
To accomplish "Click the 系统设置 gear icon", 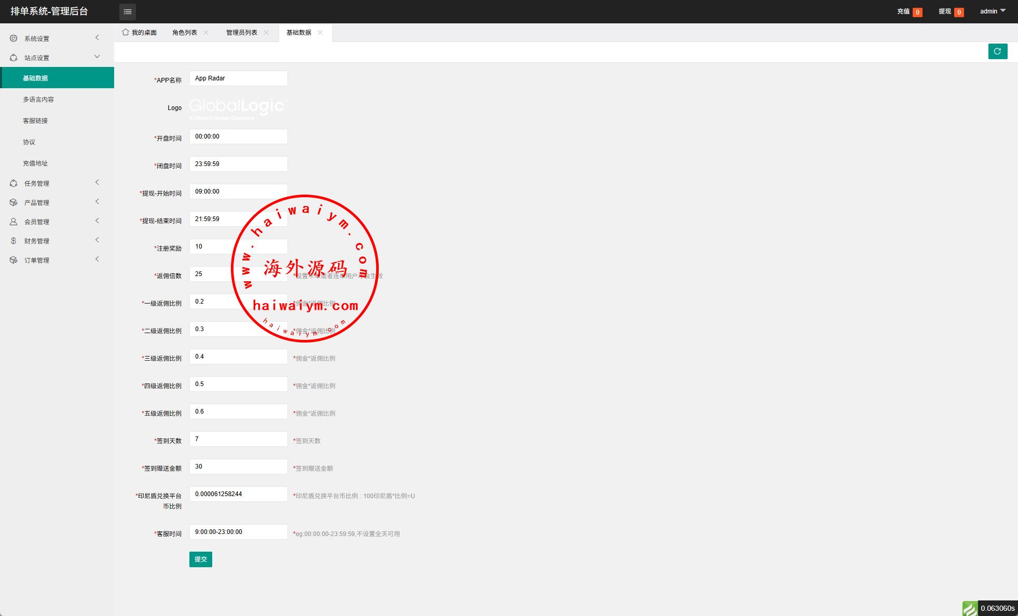I will pos(13,38).
